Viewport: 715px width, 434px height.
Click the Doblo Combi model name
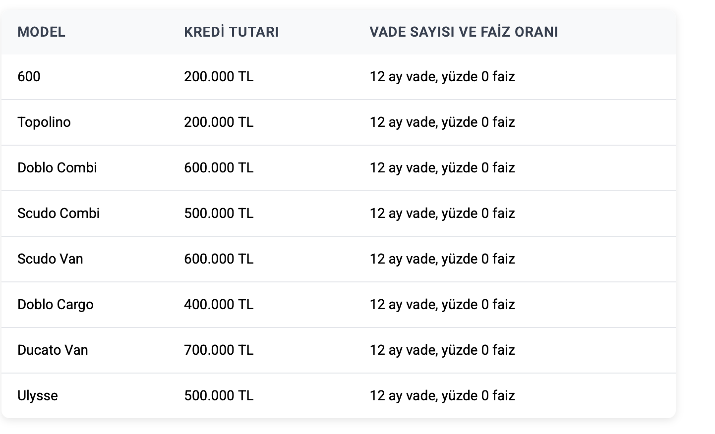click(57, 168)
